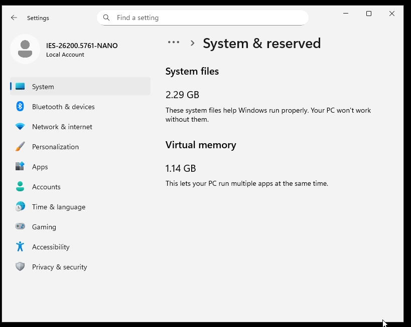Open the Apps settings page
Screen dimensions: 411x327
point(80,167)
